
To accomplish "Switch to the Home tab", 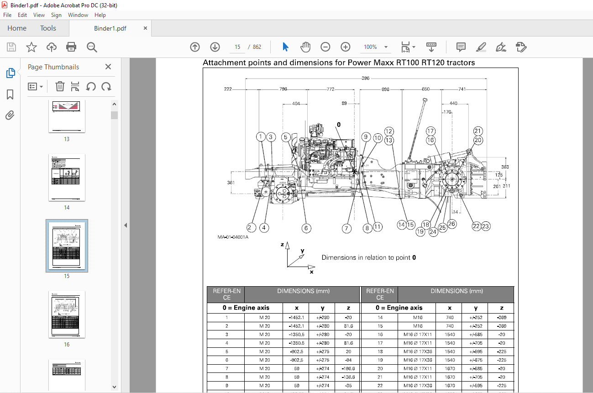I will (17, 28).
